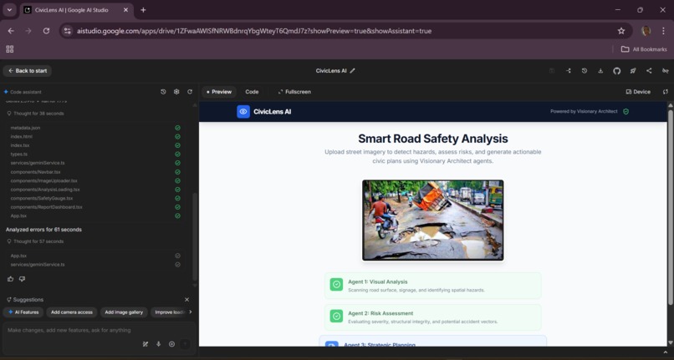Viewport: 674px width, 360px height.
Task: Choose the 'Add camera access' suggestion
Action: 71,312
